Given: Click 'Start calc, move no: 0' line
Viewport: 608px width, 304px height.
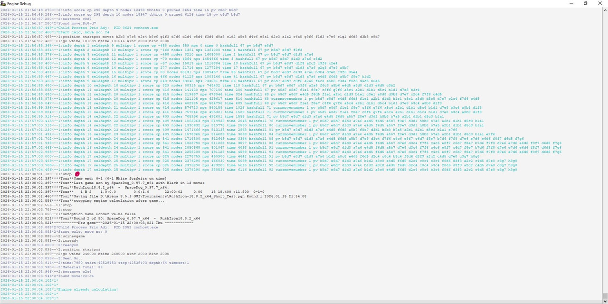Looking at the screenshot, I should [x=54, y=231].
